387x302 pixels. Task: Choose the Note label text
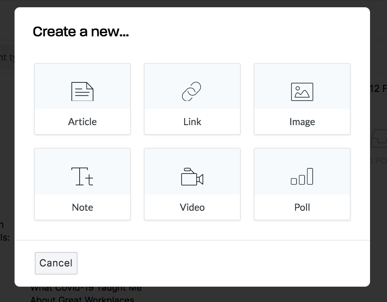(82, 207)
